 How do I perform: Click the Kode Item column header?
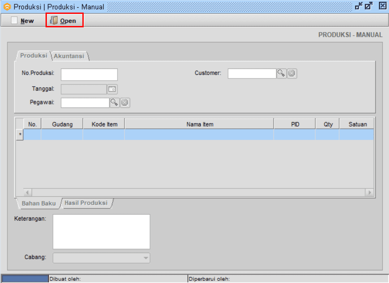coord(104,124)
